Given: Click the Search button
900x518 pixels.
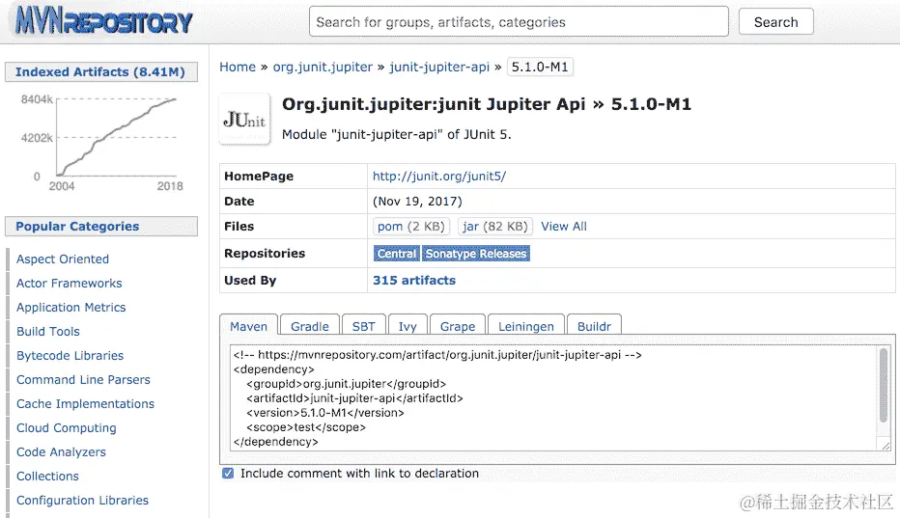Looking at the screenshot, I should pyautogui.click(x=775, y=22).
